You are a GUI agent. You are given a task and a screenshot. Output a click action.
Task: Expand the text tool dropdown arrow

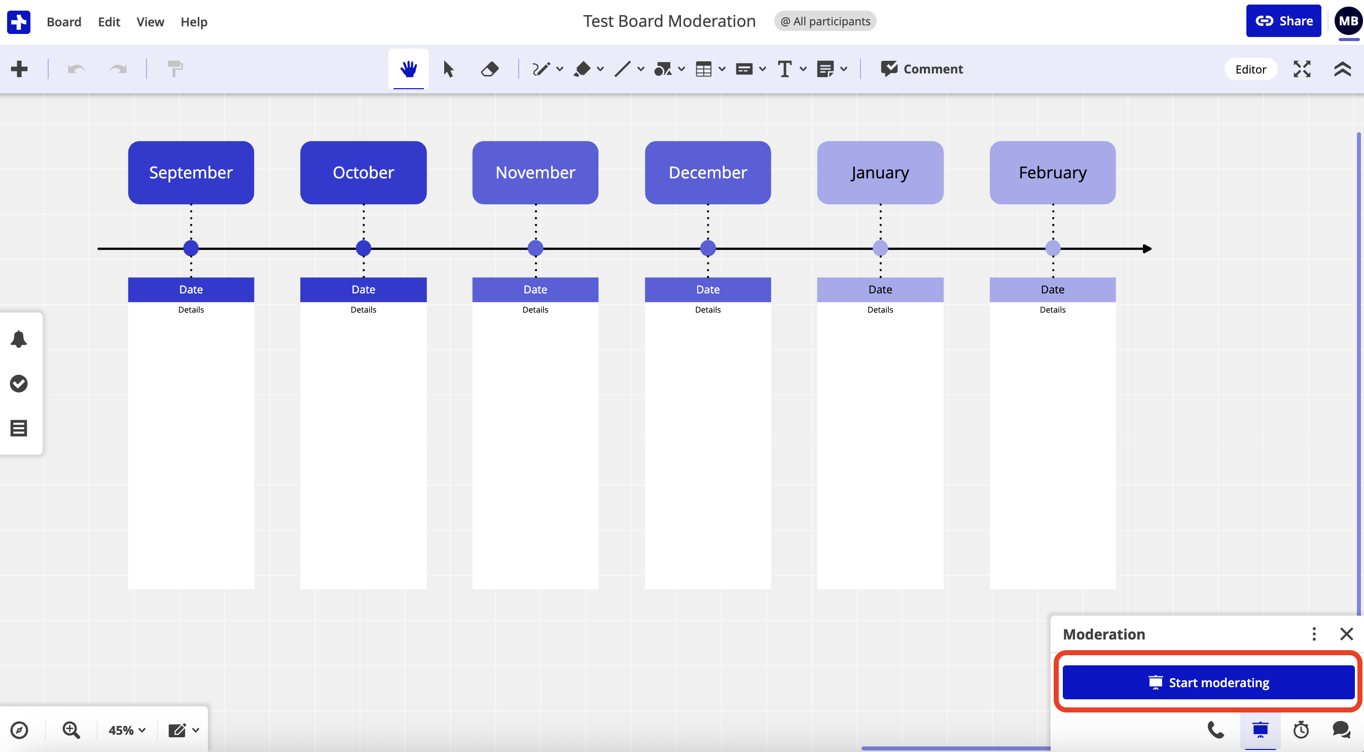(803, 69)
